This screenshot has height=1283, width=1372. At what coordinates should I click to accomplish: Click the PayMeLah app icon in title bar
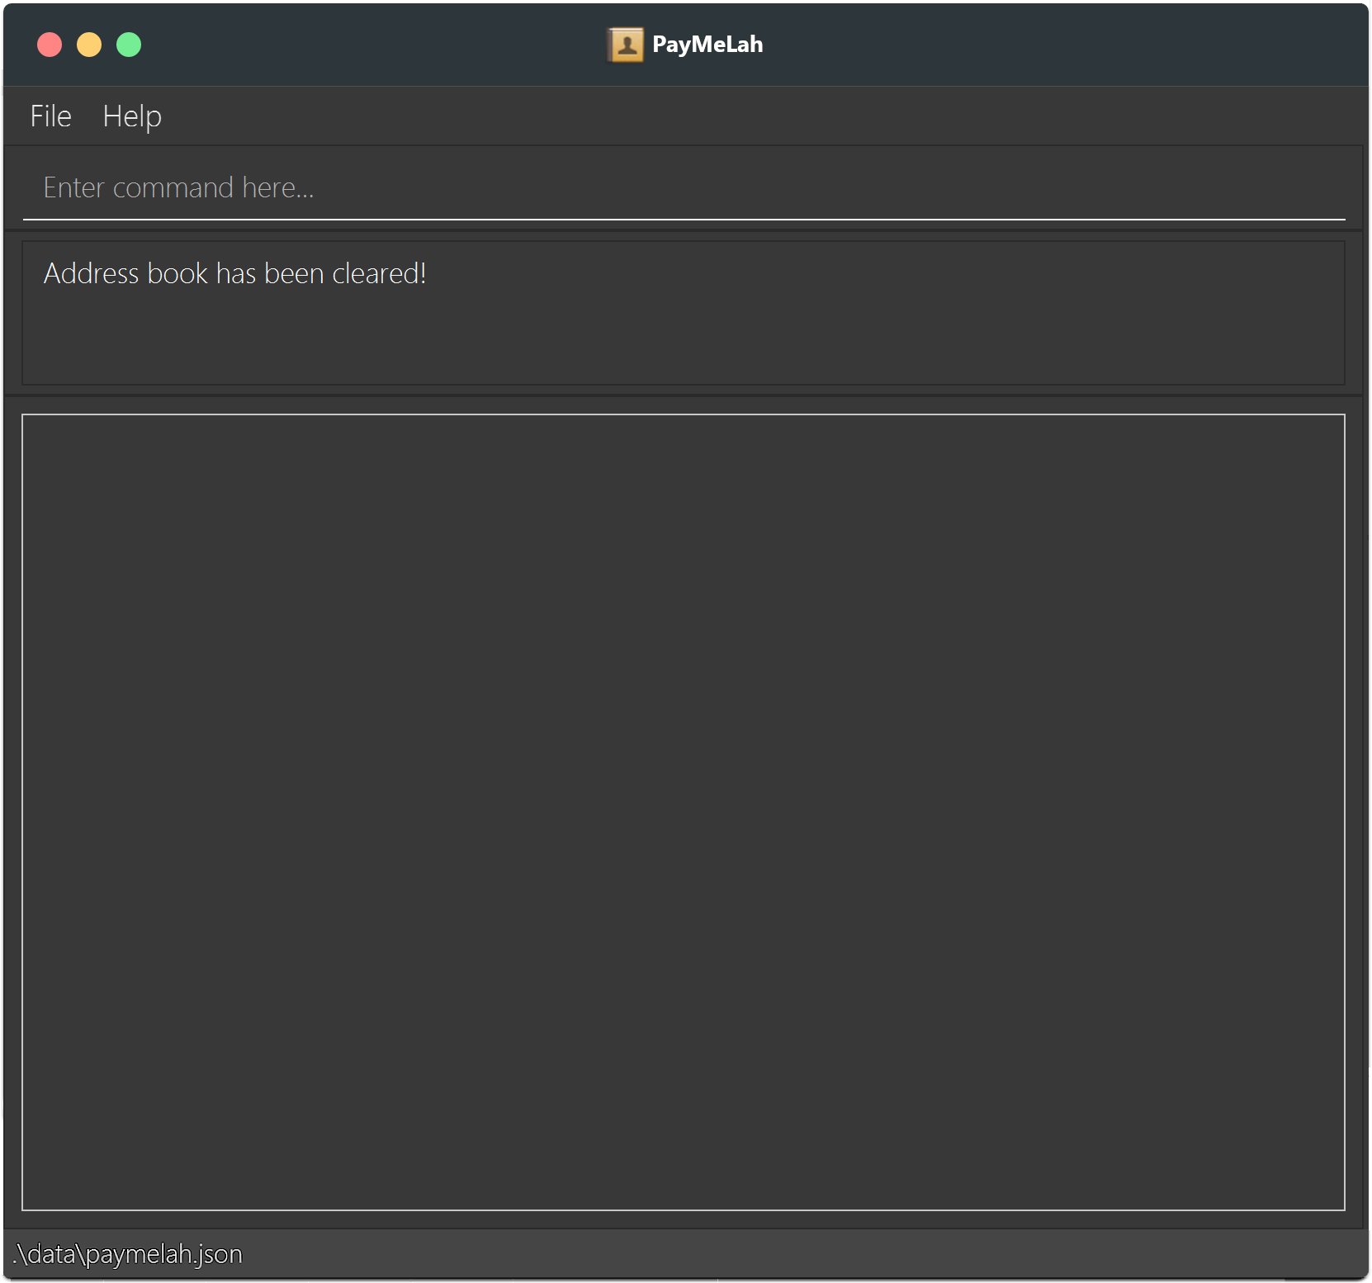[x=626, y=45]
